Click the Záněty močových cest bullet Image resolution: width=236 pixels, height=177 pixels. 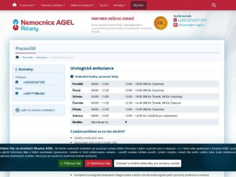coord(89,138)
